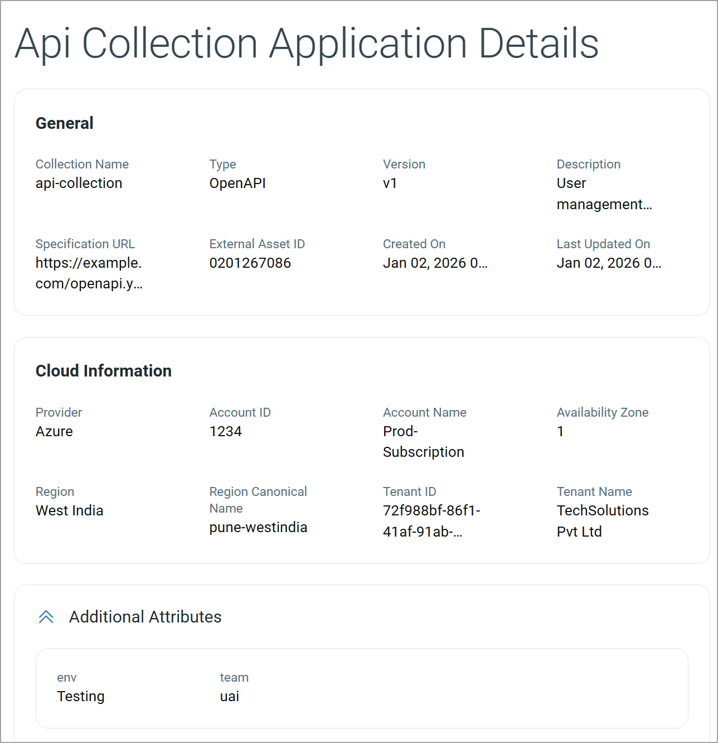718x743 pixels.
Task: Select the 'Created On' field label
Action: click(x=414, y=244)
